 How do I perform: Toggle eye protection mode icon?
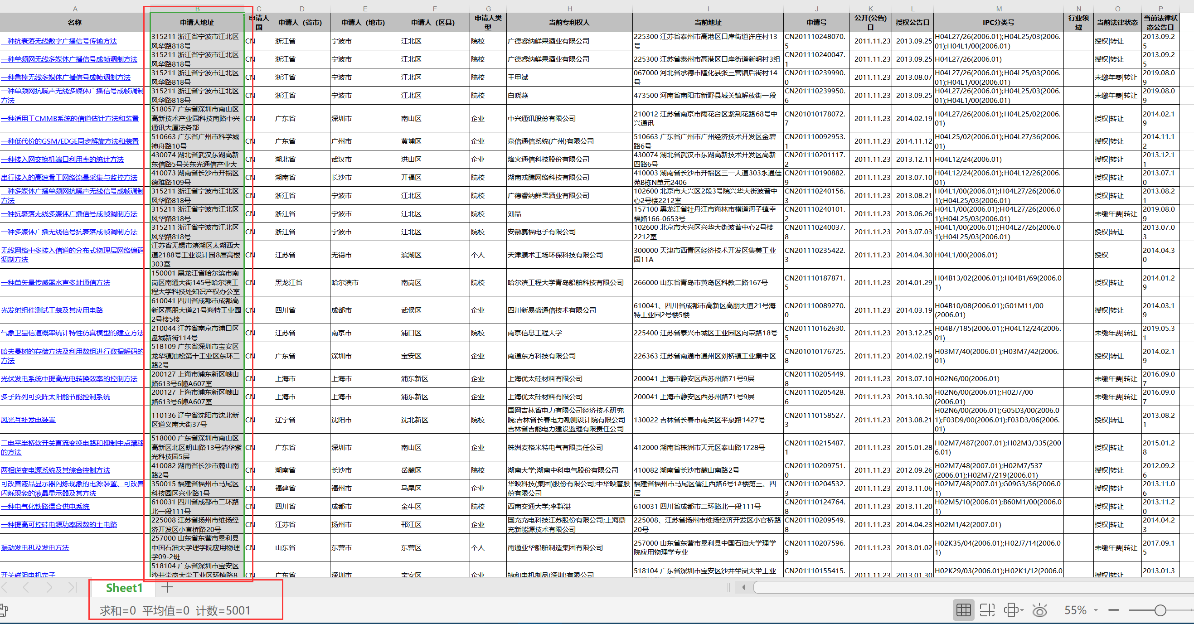pos(1040,610)
